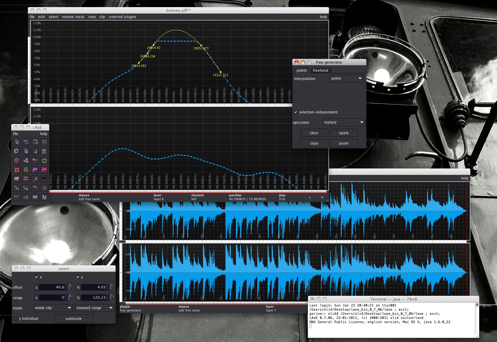Open the whole clip mode dropdown

point(53,308)
